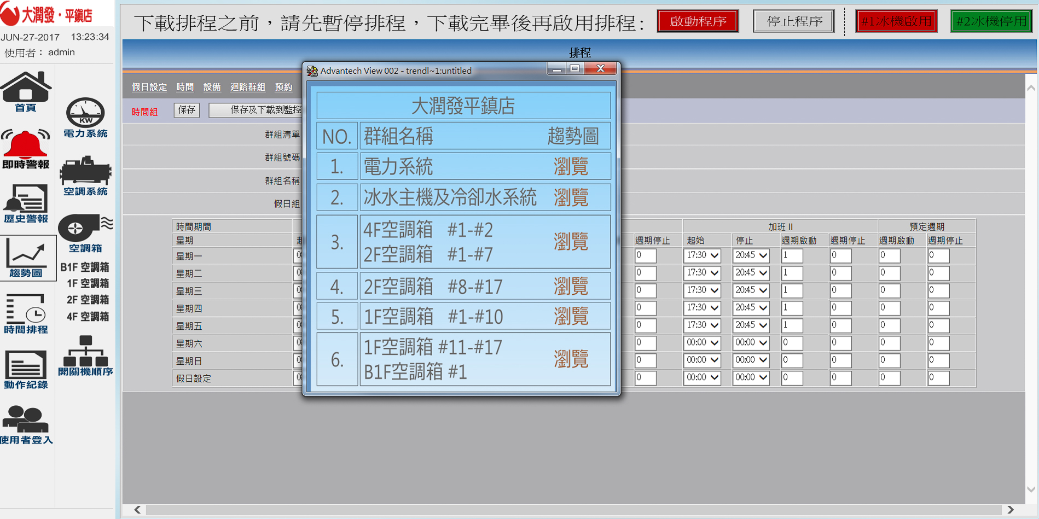Expand 星期一 加班II 停止 time dropdown
Viewport: 1039px width, 519px height.
[751, 255]
